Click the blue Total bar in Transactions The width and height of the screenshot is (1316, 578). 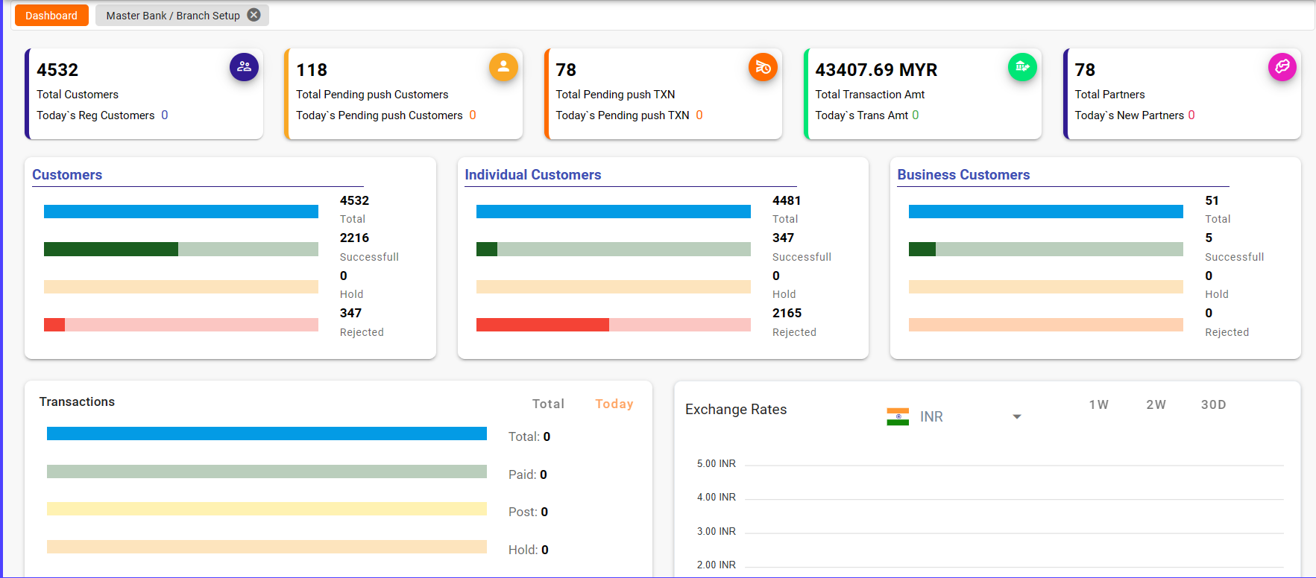pyautogui.click(x=267, y=433)
